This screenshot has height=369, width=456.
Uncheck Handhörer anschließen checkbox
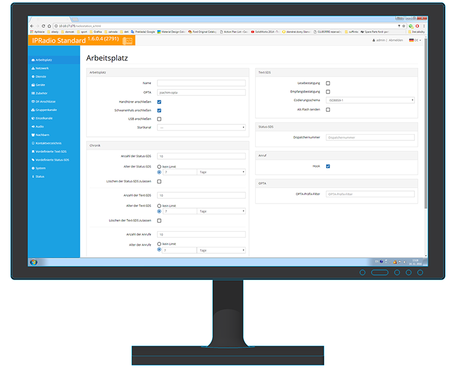pyautogui.click(x=160, y=102)
